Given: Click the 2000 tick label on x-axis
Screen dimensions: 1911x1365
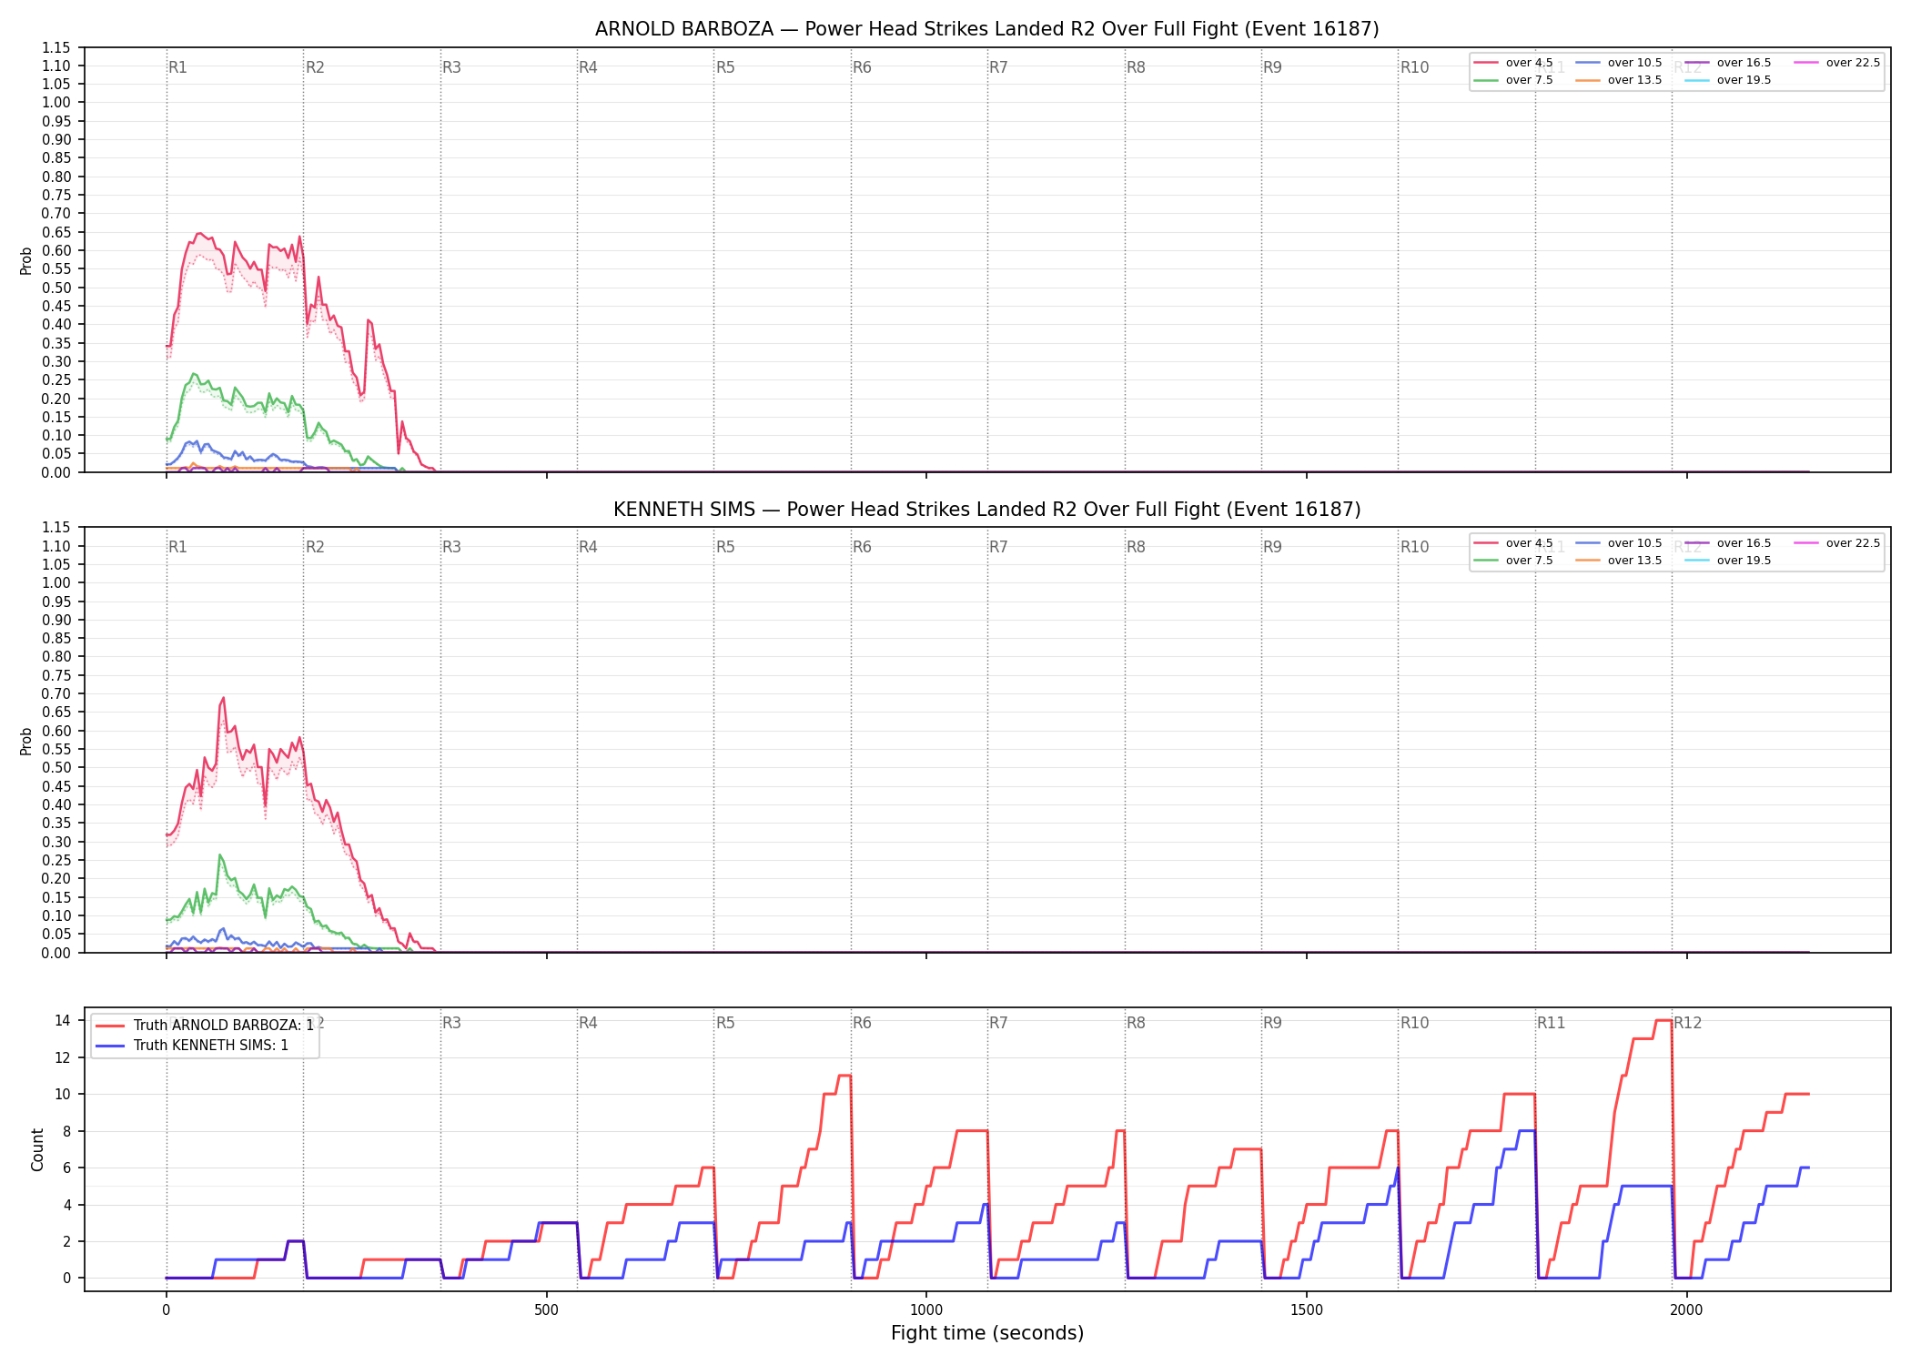Looking at the screenshot, I should (x=1686, y=1309).
